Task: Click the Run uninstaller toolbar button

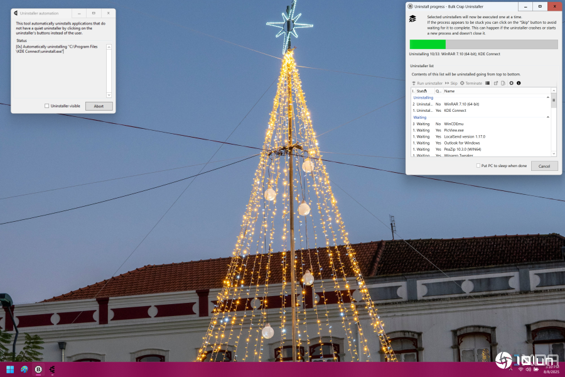Action: (x=427, y=83)
